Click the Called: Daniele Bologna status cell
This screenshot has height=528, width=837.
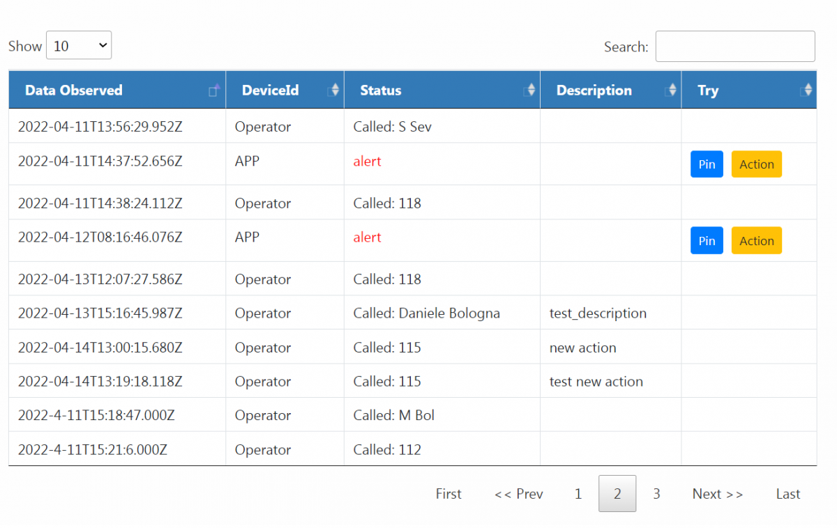pos(426,313)
